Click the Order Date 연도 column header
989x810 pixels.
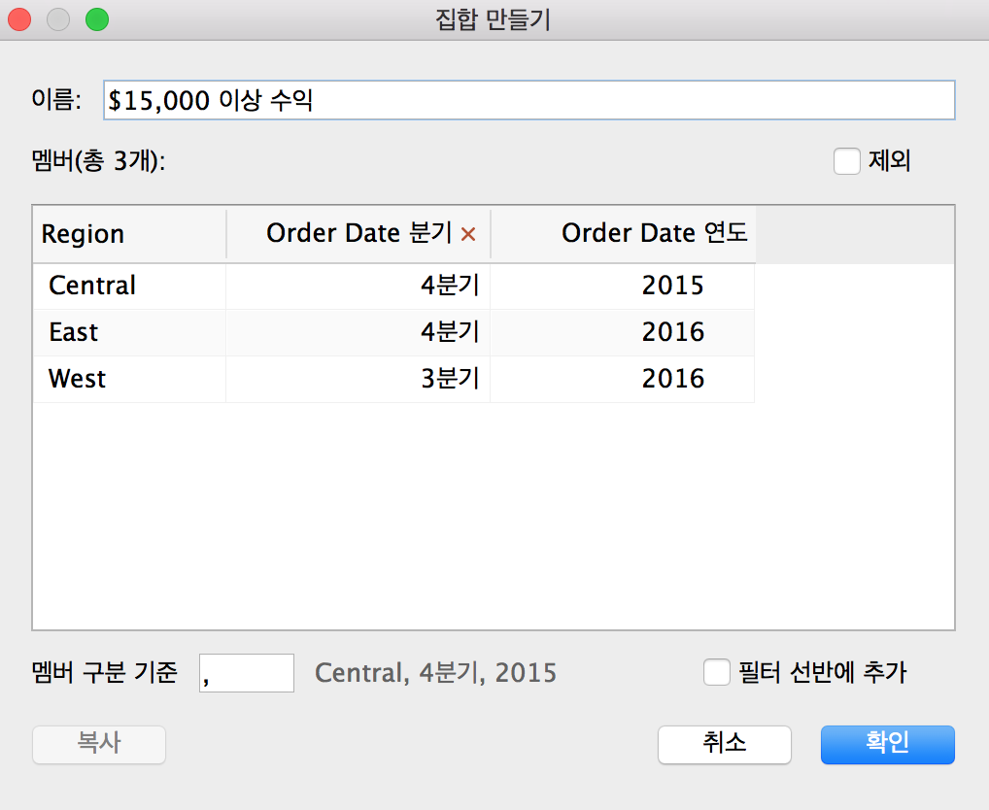[623, 234]
